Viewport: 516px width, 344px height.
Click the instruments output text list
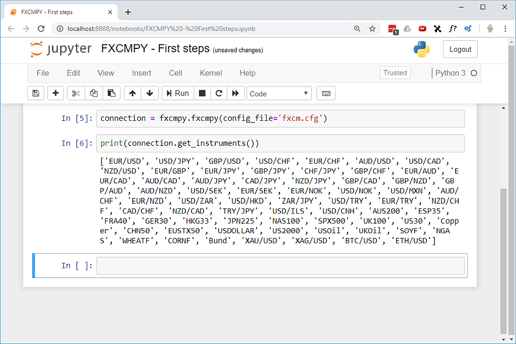279,201
